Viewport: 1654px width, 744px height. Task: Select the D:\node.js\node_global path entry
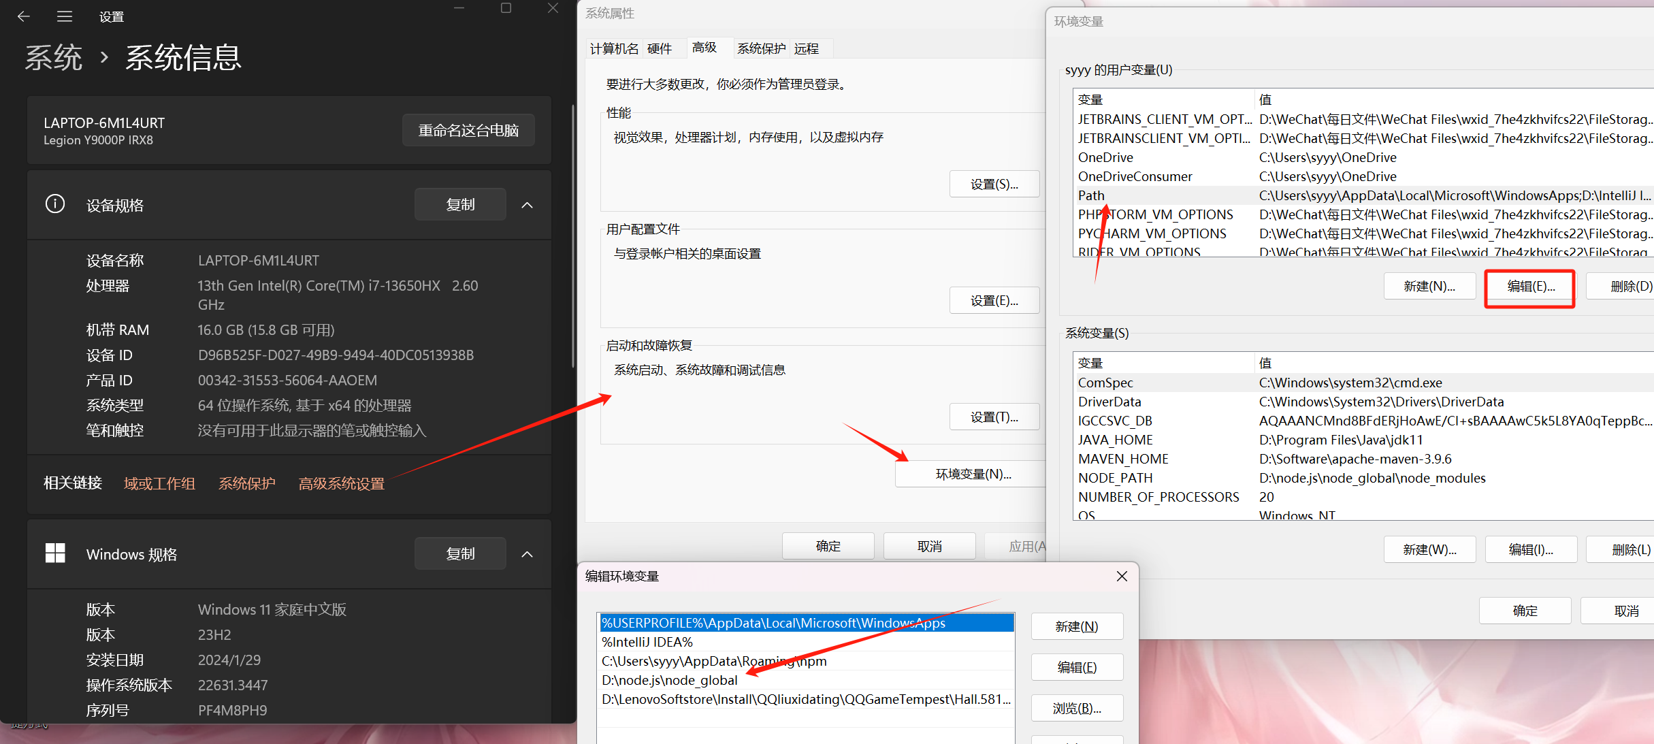669,680
